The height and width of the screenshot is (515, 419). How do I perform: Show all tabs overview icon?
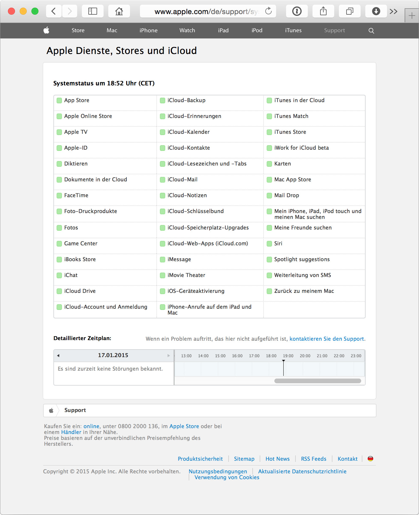click(350, 11)
